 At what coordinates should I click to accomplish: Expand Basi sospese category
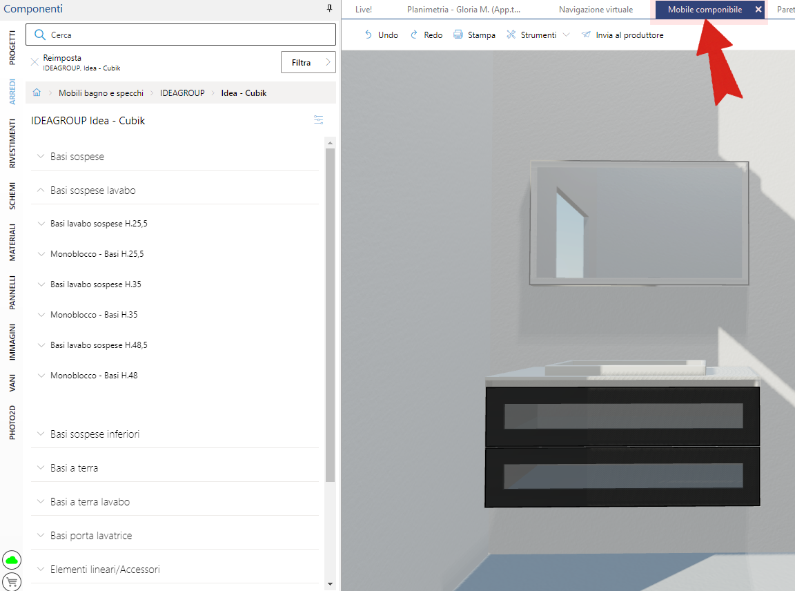[x=41, y=156]
